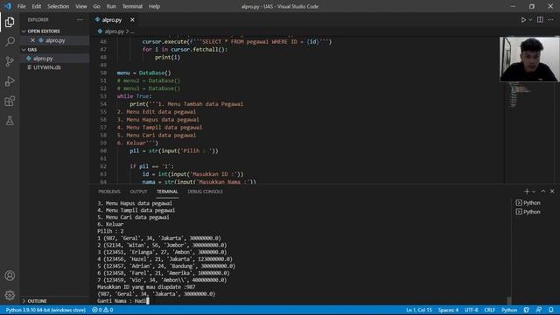Click terminal prompt line 'Ganti Nama : Hadi'
Screen dimensions: 560x315
tap(122, 301)
